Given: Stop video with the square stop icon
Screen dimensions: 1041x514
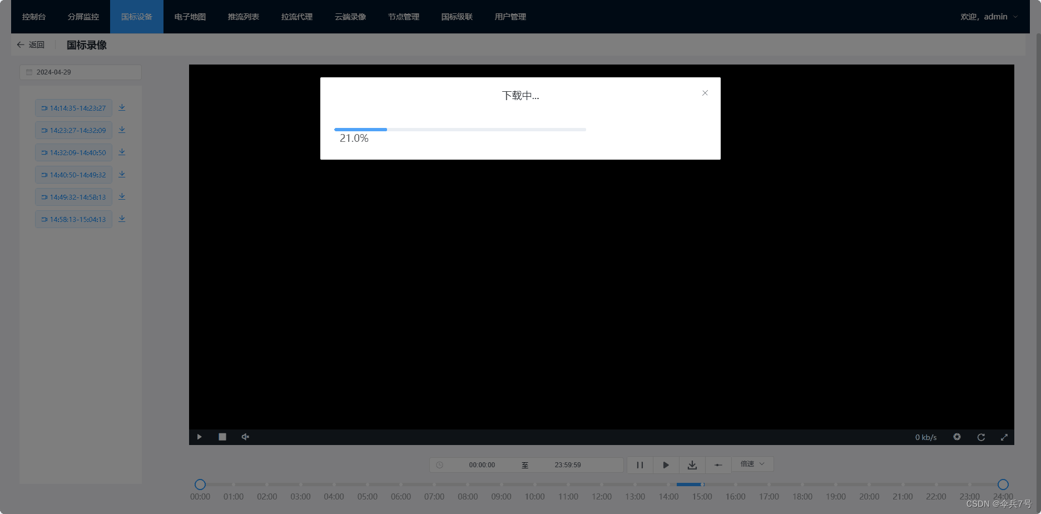Looking at the screenshot, I should click(x=222, y=437).
